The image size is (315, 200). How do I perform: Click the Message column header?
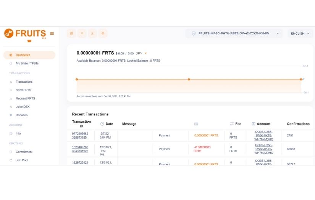(x=129, y=124)
